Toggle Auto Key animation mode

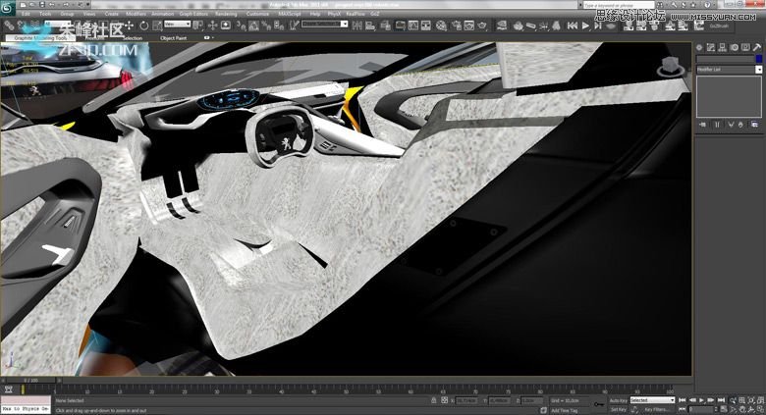(x=618, y=400)
